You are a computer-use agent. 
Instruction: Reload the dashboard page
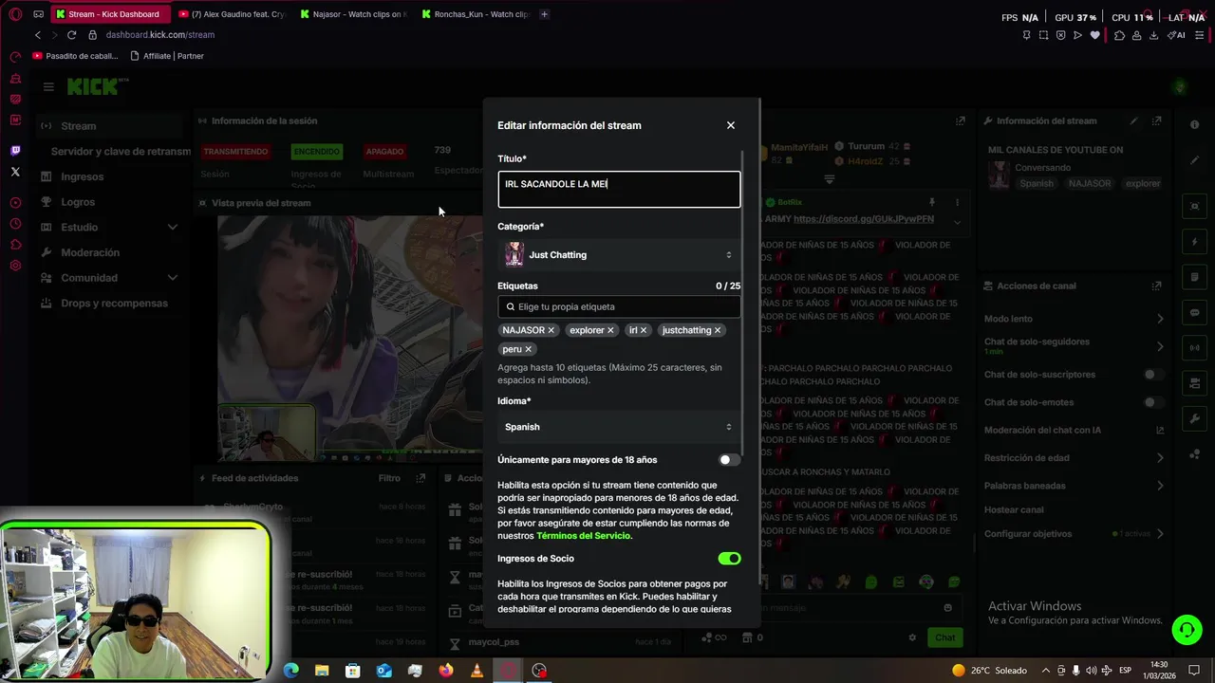pos(71,35)
